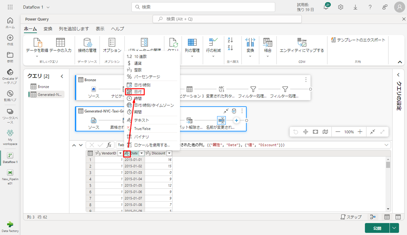The image size is (407, 235).
Task: Open the Discount column filter dropdown
Action: click(x=169, y=153)
